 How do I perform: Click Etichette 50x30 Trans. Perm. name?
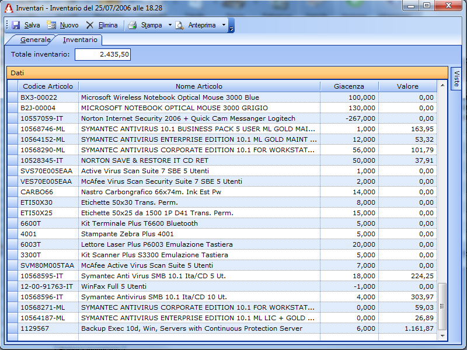(129, 202)
